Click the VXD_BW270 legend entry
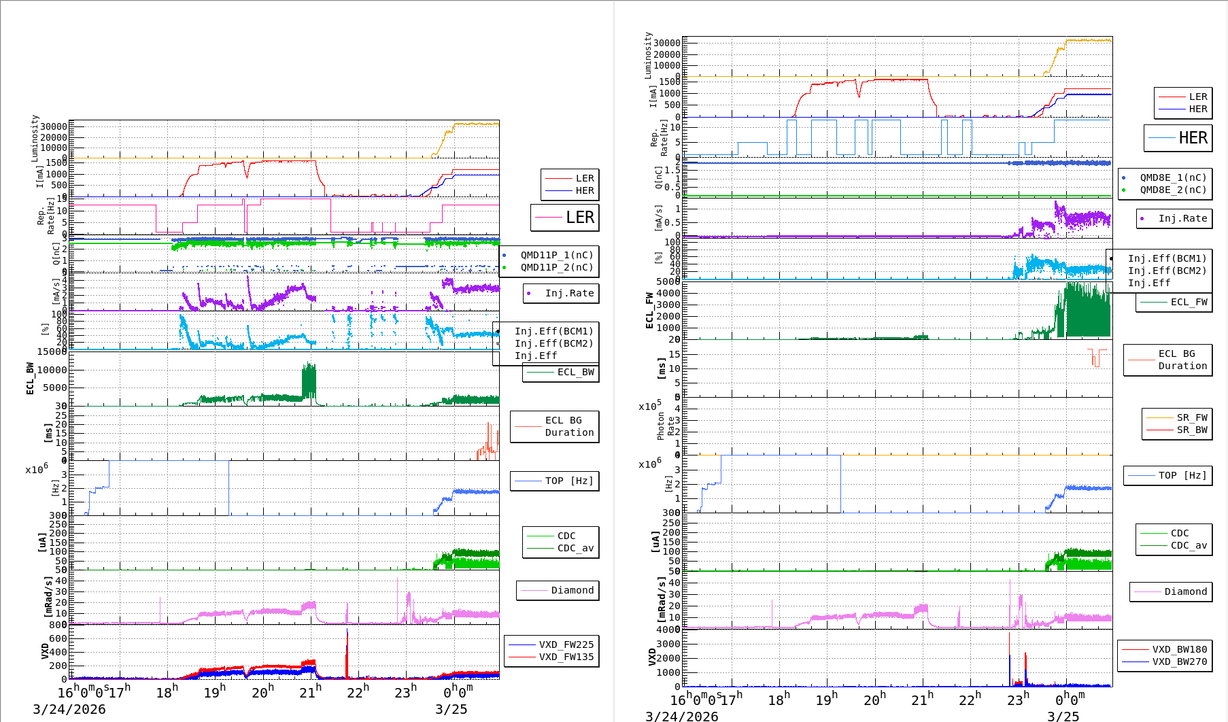Image resolution: width=1228 pixels, height=722 pixels. [x=1178, y=662]
